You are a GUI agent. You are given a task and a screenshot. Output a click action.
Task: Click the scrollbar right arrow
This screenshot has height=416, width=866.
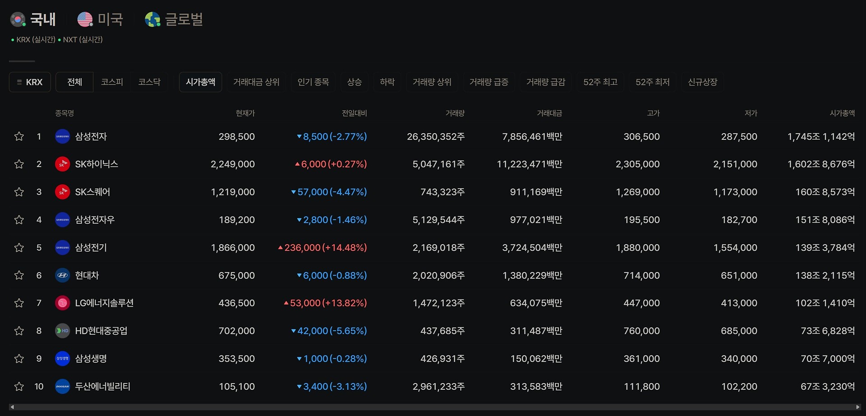click(858, 407)
